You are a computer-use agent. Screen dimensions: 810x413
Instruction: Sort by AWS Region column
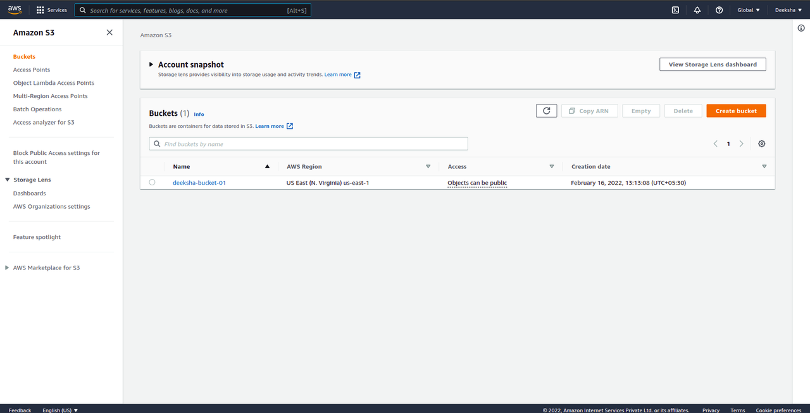(x=358, y=166)
